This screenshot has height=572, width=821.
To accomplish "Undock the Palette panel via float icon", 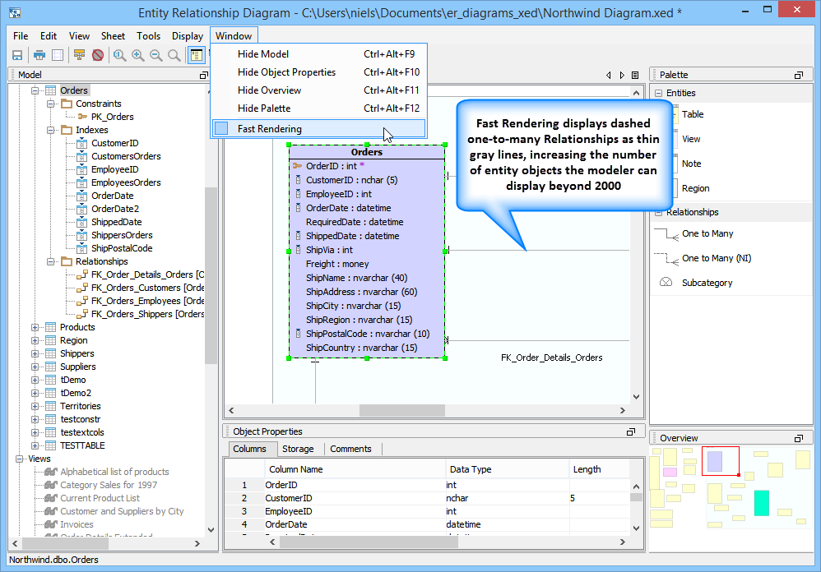I will 799,76.
